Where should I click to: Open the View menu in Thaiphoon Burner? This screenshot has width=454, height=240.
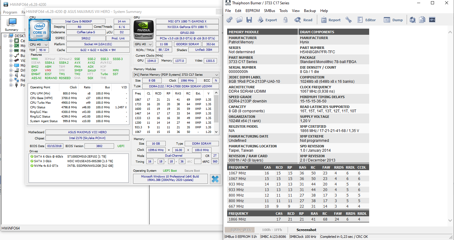[296, 10]
